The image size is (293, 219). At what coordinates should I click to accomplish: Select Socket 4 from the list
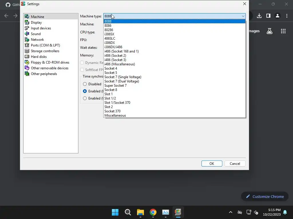[174, 68]
